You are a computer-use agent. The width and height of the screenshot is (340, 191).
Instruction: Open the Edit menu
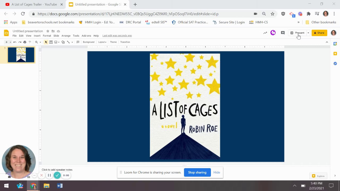tap(21, 36)
